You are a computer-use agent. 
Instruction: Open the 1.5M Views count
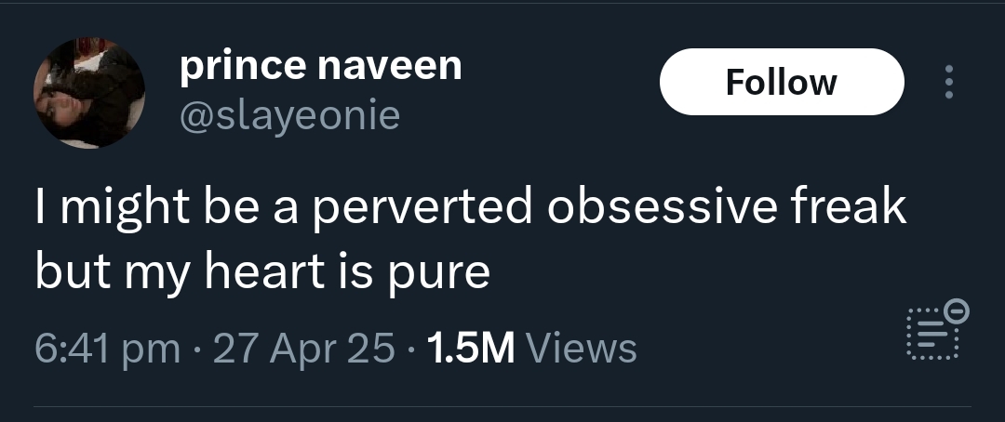pos(530,349)
